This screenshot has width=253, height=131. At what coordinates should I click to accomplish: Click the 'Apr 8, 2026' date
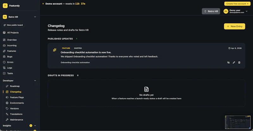[x=236, y=48]
